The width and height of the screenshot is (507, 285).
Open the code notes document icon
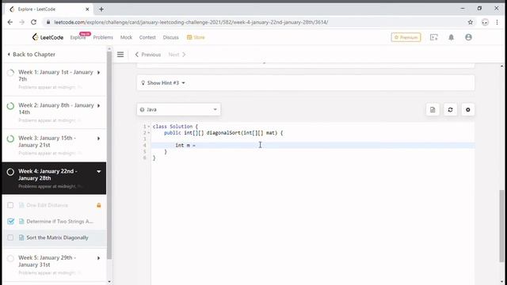coord(433,110)
